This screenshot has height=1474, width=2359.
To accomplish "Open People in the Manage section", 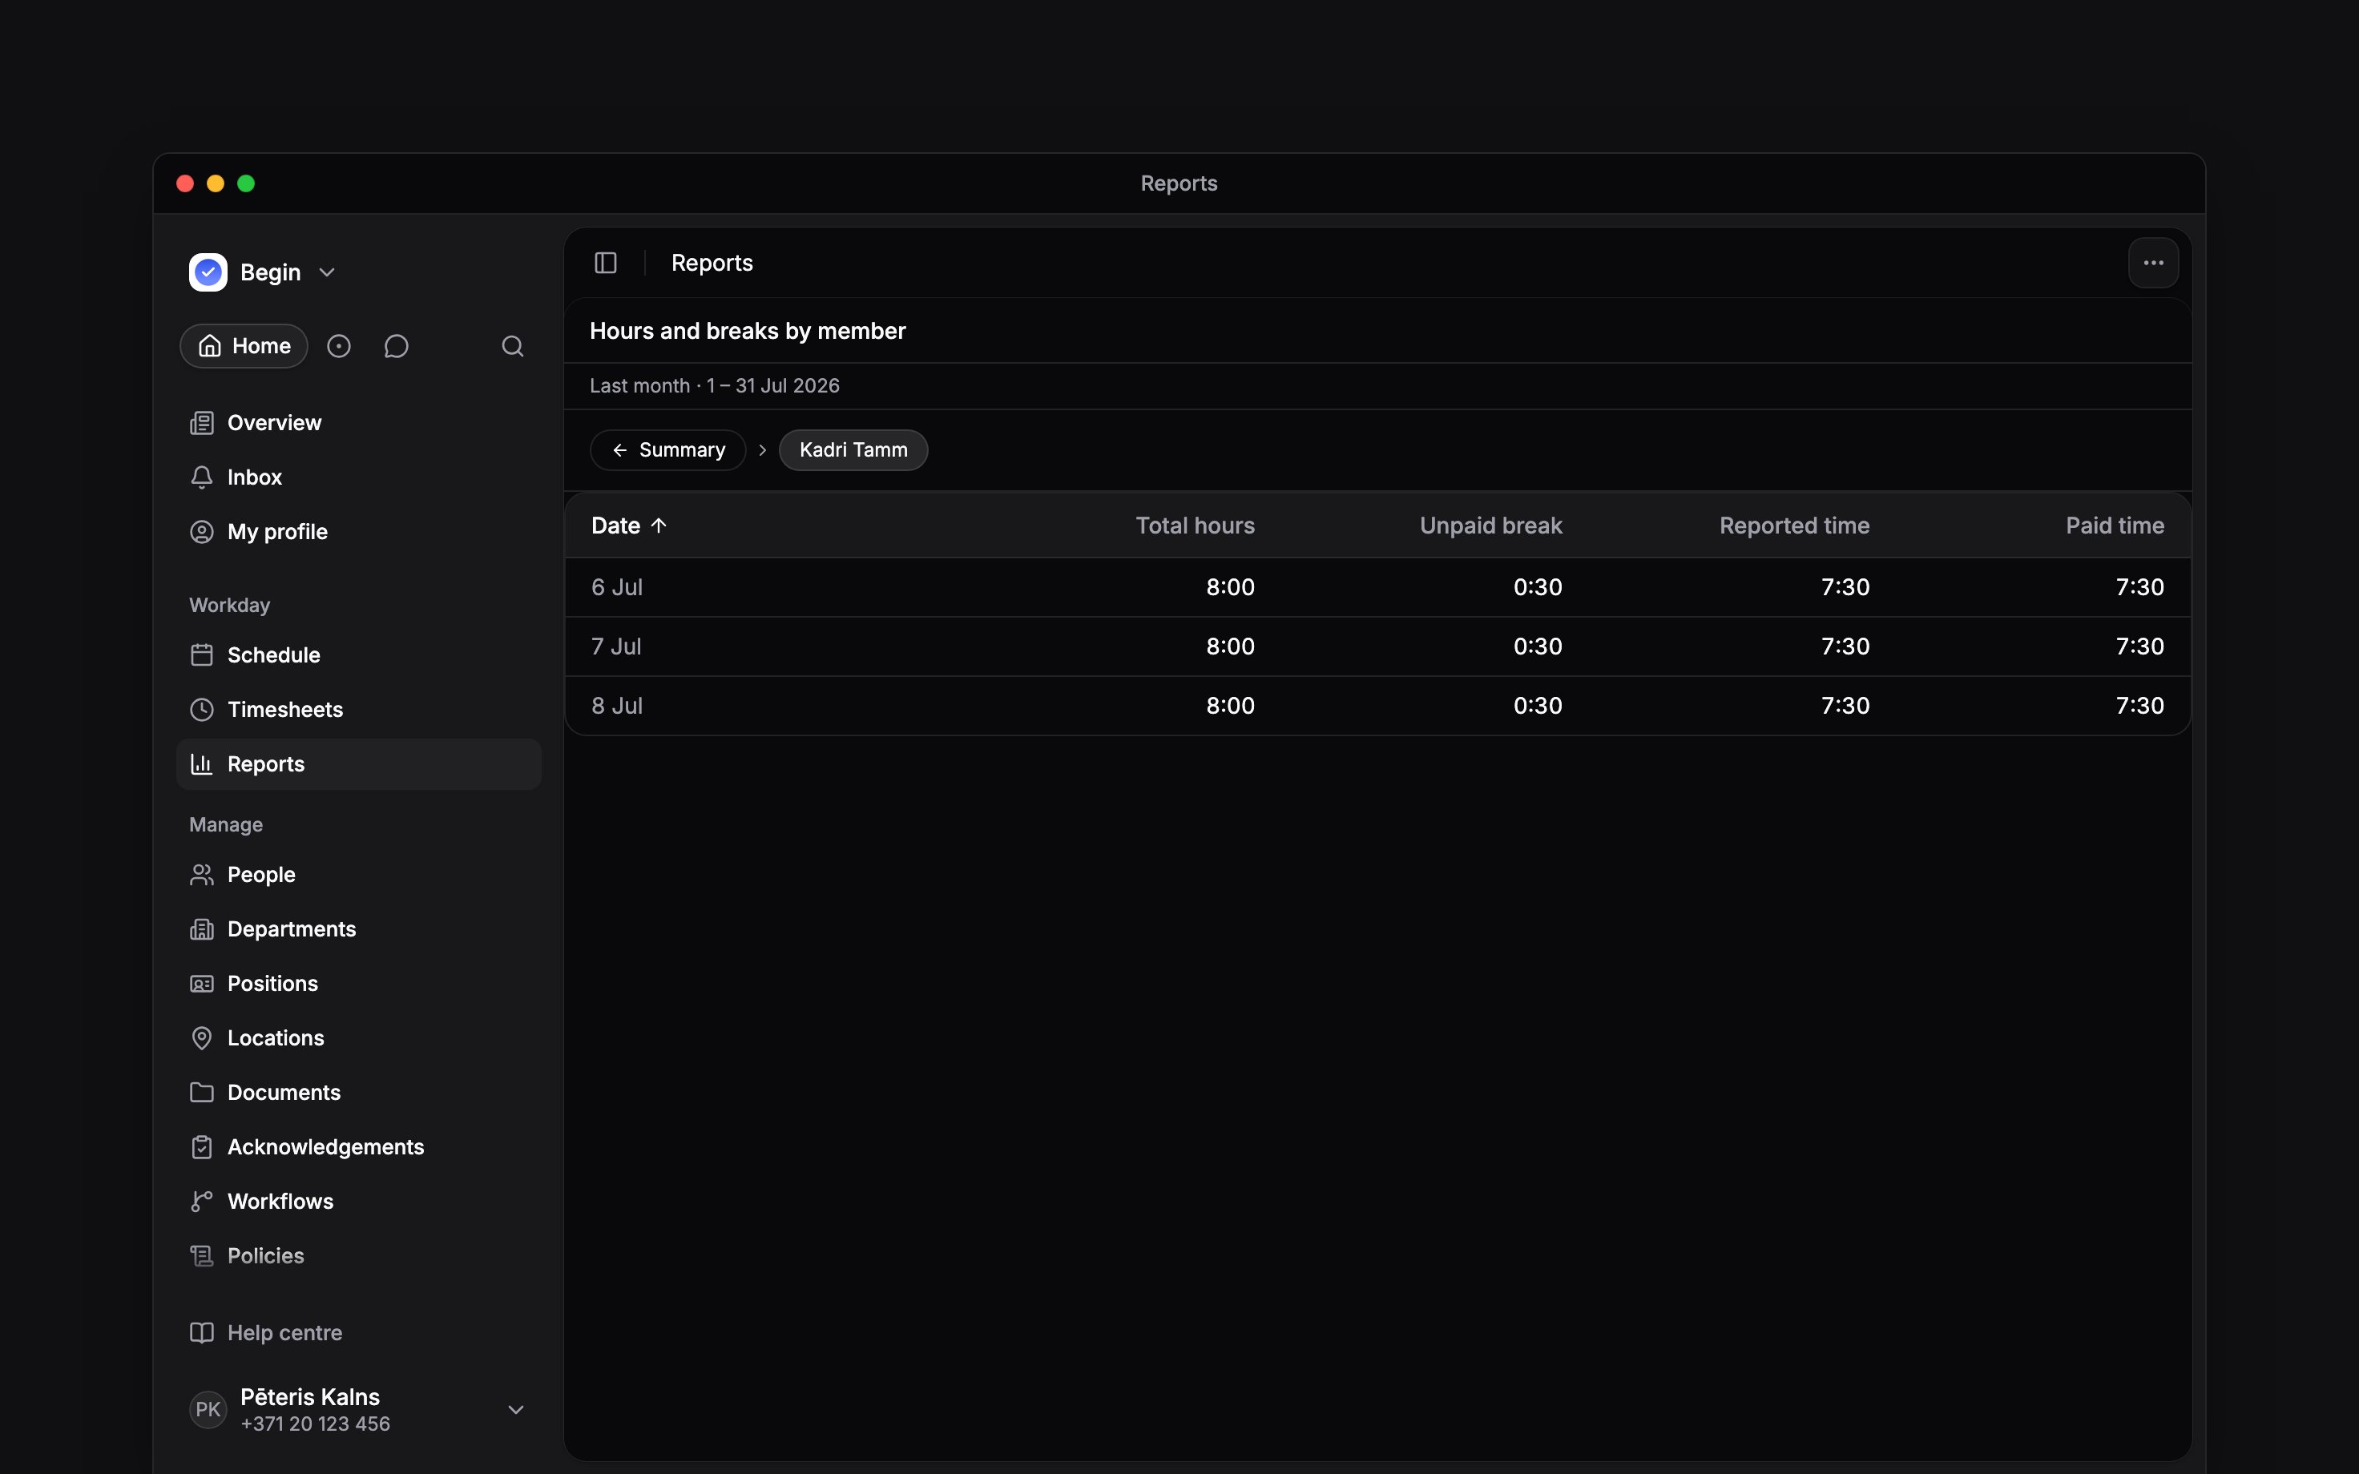I will pos(359,875).
